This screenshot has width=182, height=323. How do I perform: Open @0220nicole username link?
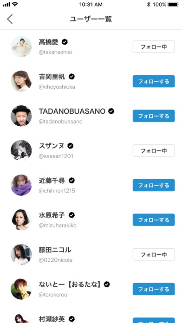[x=56, y=260]
